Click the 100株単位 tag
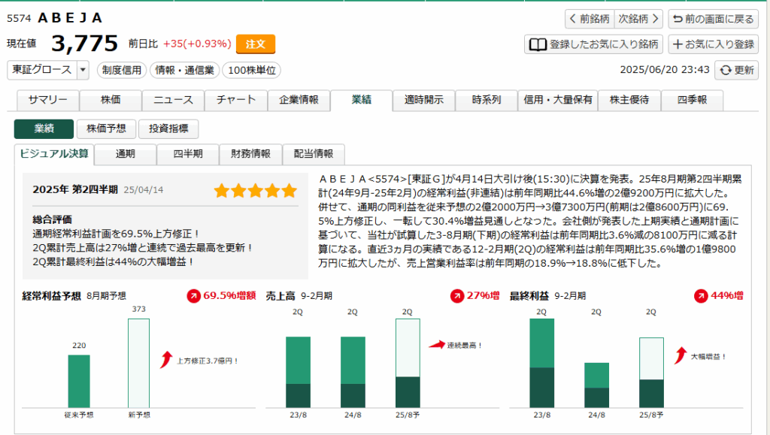 point(252,70)
